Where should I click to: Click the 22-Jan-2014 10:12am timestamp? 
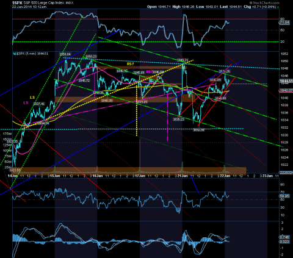tap(29, 7)
